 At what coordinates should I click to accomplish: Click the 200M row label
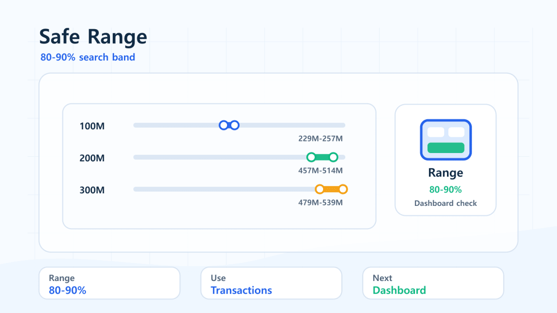coord(92,158)
